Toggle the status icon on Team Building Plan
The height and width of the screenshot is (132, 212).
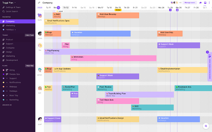coord(107,94)
